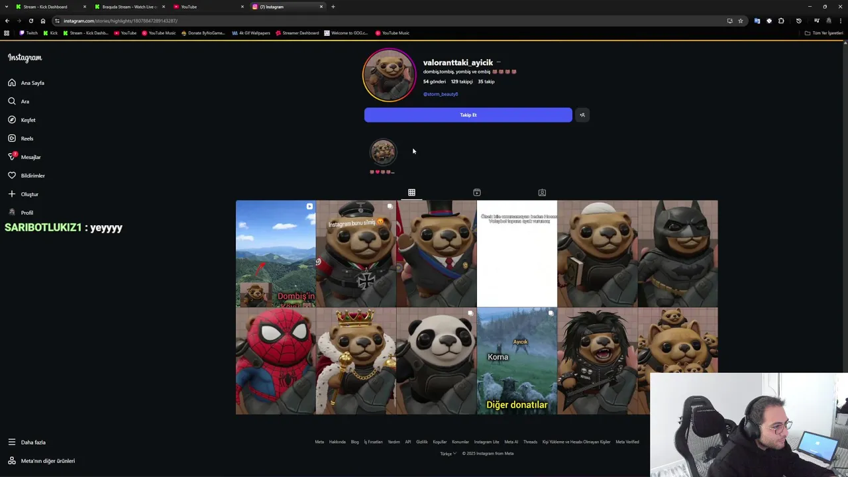Click Takip Et follow button
The height and width of the screenshot is (477, 848).
coord(468,115)
